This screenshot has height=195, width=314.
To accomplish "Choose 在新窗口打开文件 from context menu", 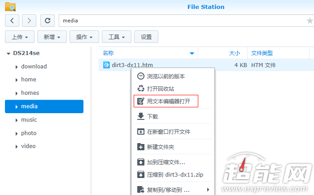I will point(173,131).
